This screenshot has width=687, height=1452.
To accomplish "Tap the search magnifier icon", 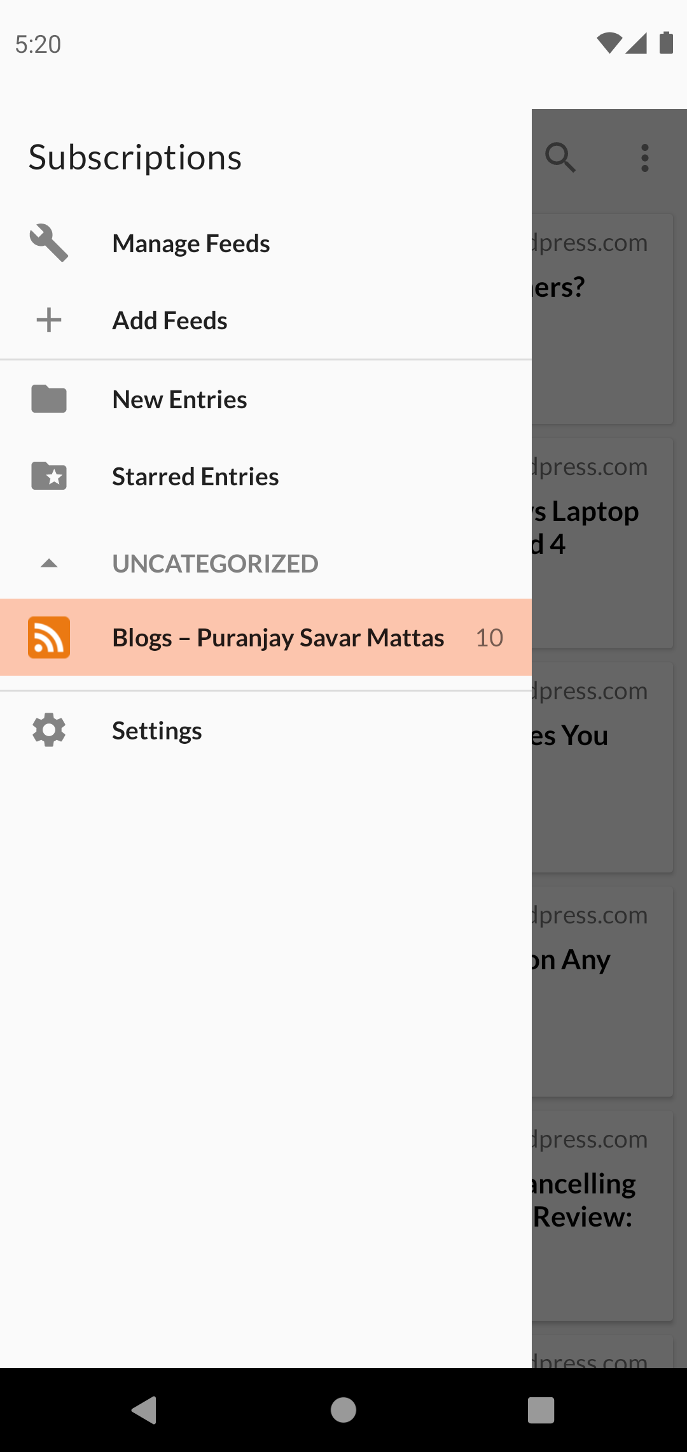I will (x=560, y=157).
